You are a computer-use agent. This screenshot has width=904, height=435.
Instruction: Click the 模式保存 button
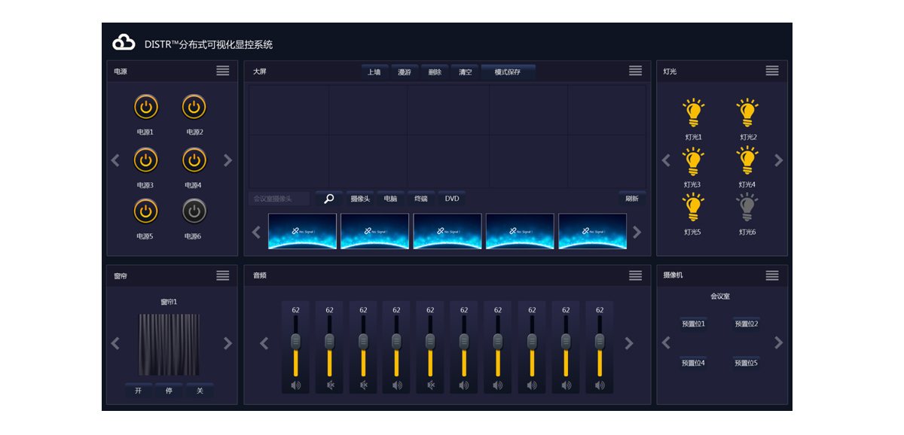507,72
